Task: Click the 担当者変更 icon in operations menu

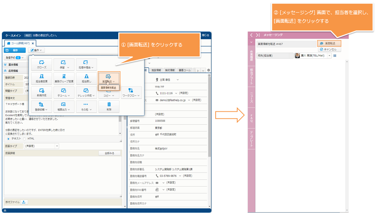Action: [x=42, y=76]
